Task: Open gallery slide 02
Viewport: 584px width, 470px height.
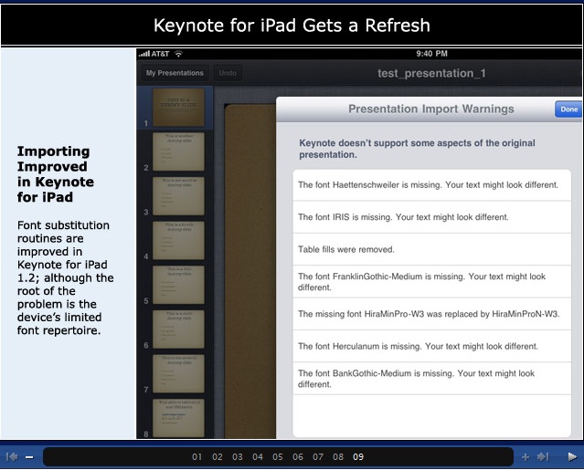Action: coord(218,457)
